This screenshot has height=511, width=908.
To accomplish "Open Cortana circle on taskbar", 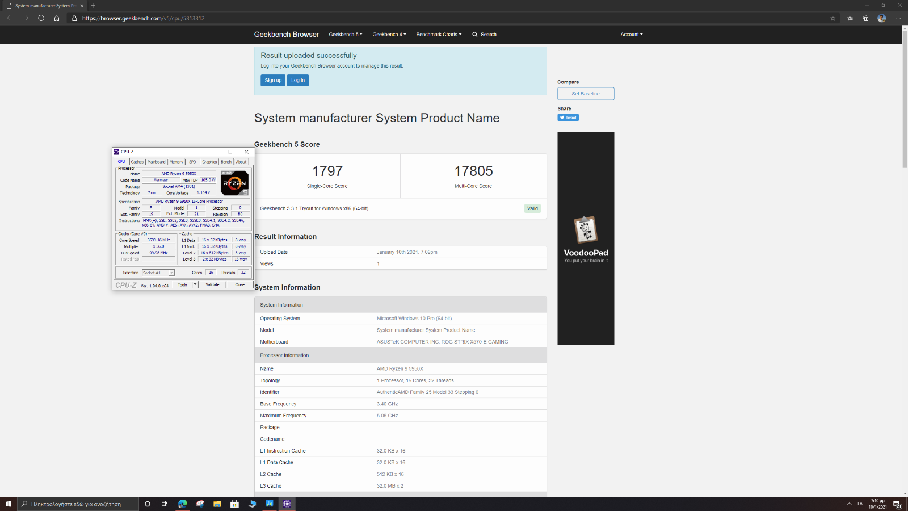I will coord(148,504).
